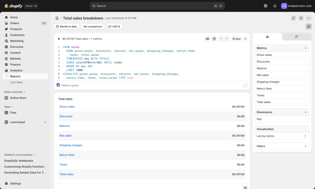Go to Home in sidebar
Image resolution: width=315 pixels, height=189 pixels.
pos(25,17)
